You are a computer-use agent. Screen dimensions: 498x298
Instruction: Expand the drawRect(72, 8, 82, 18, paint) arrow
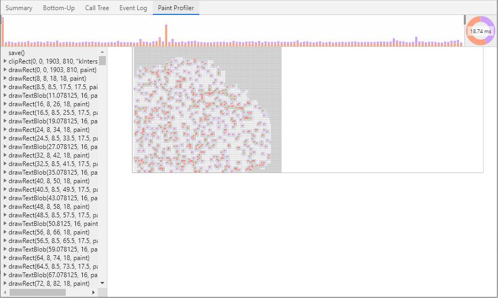point(5,284)
